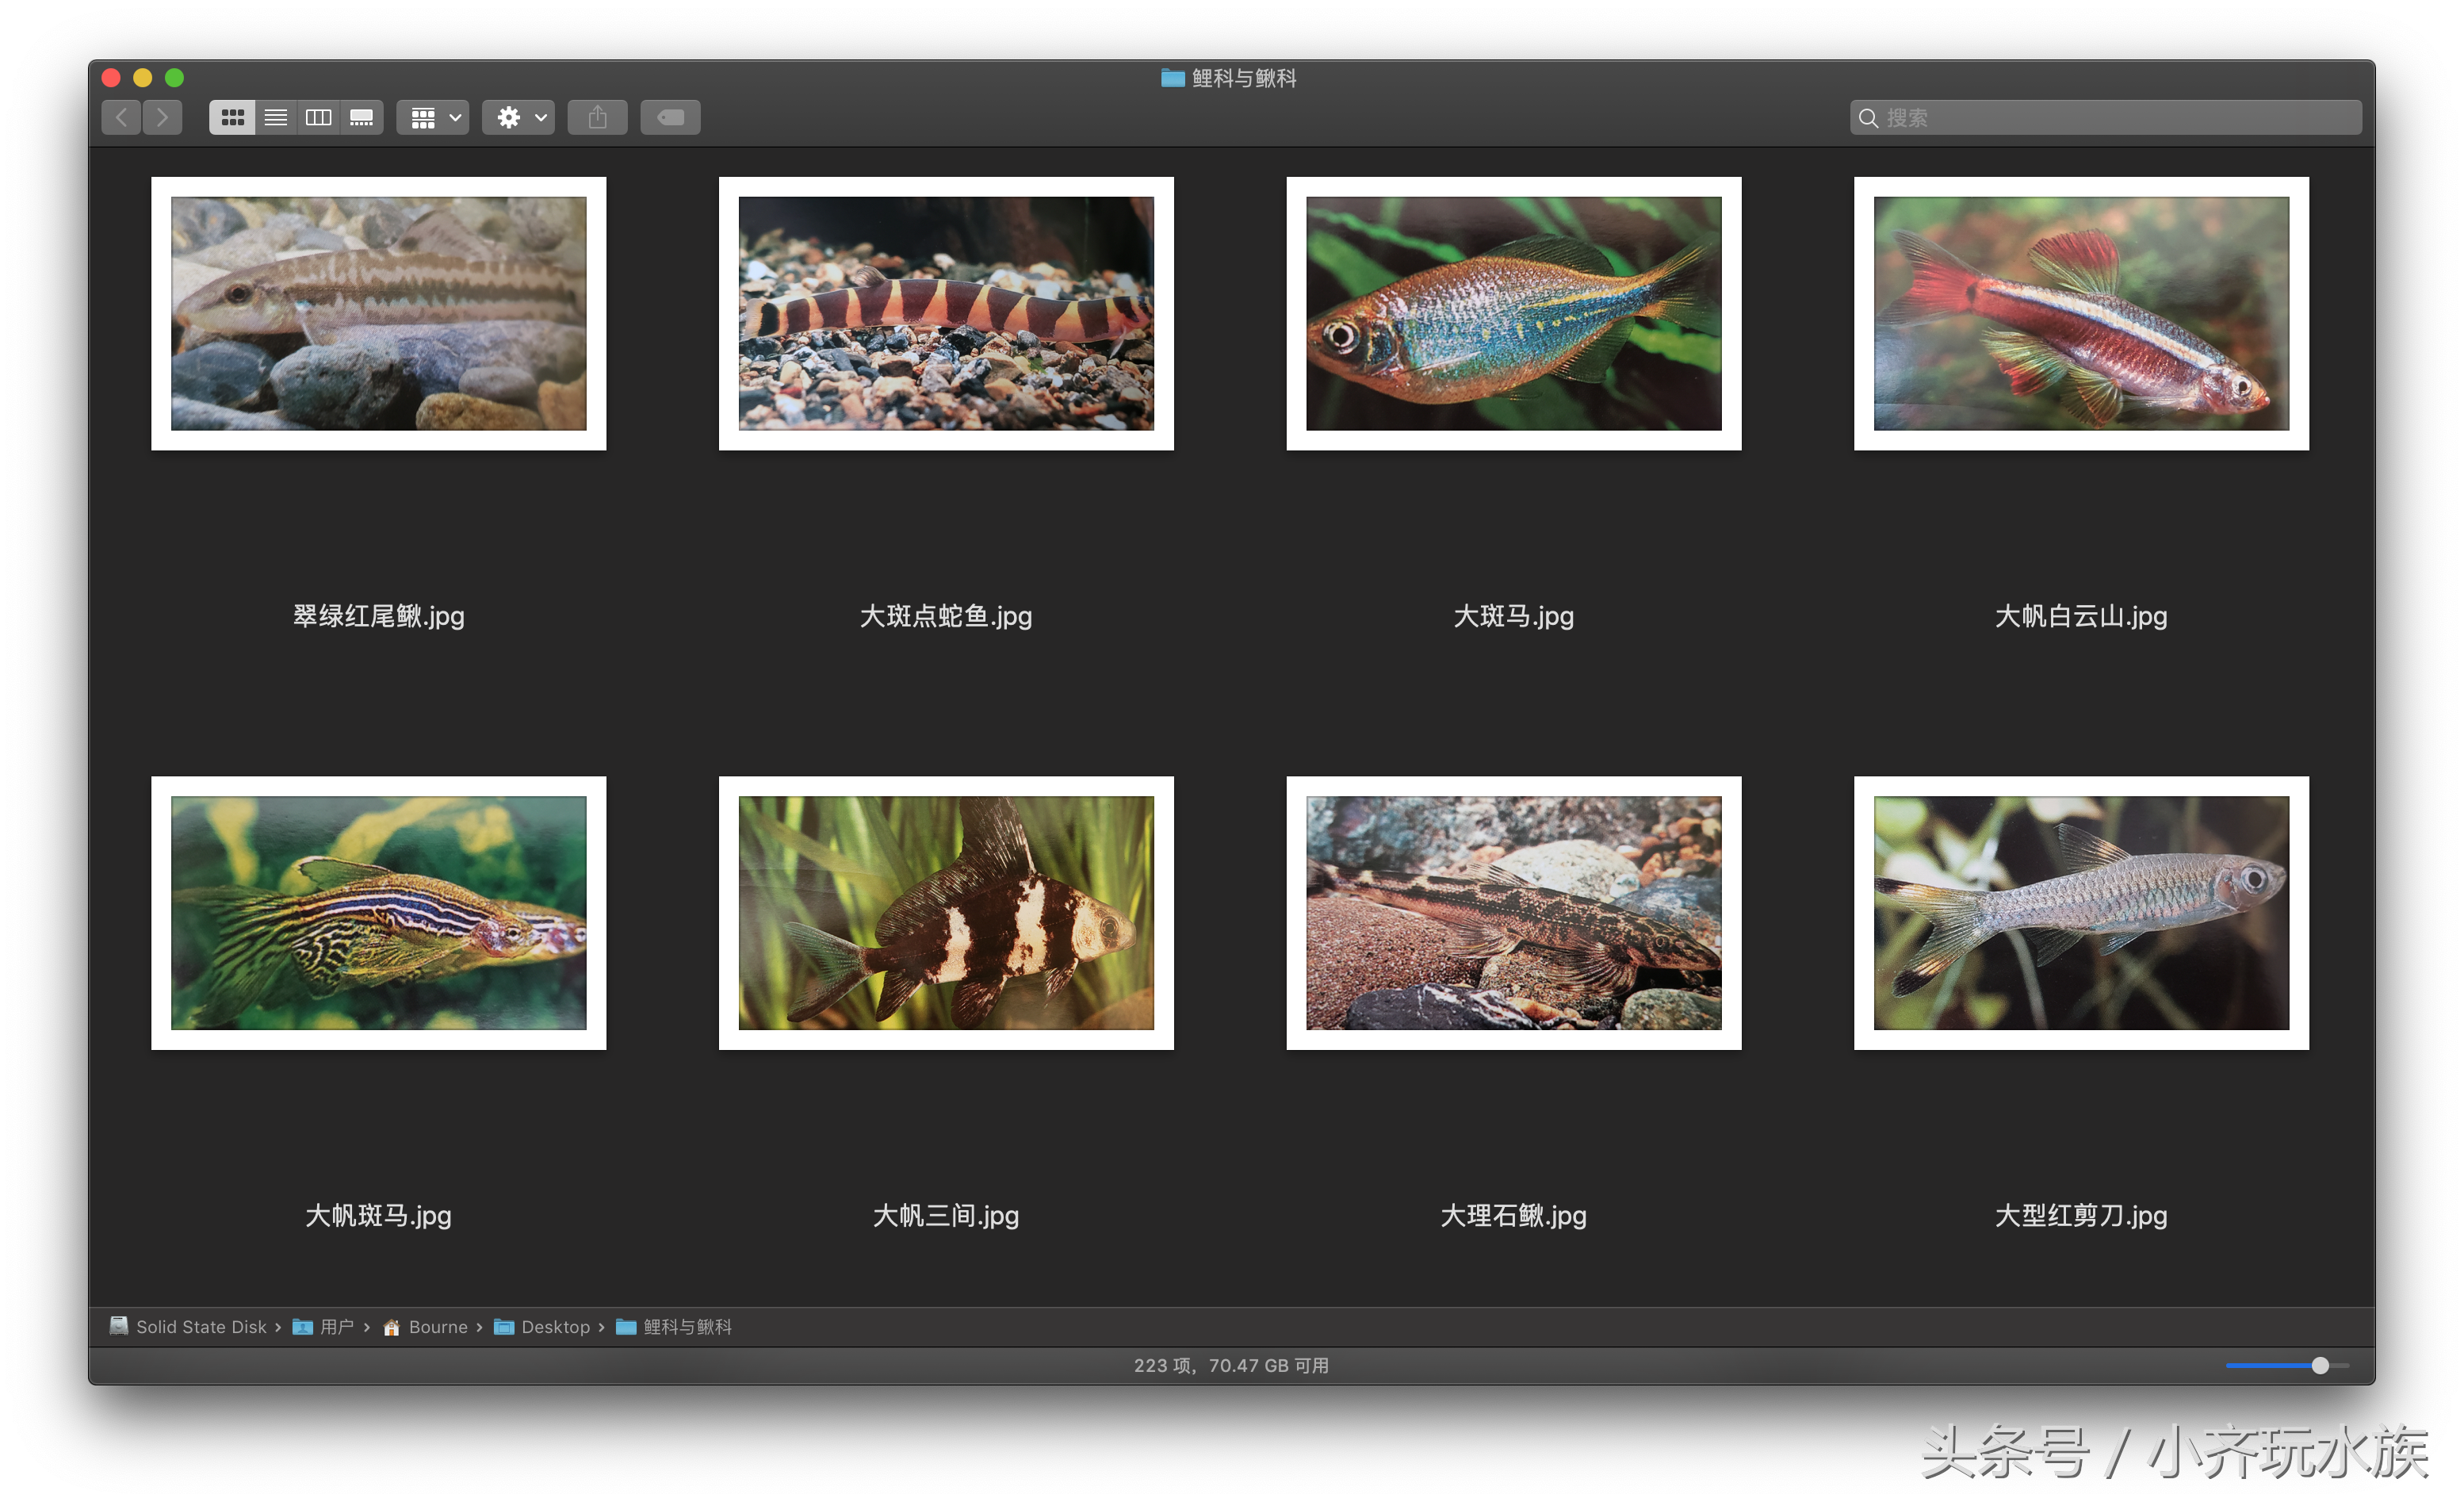Switch to gallery view
Screen dimensions: 2464x1502
(362, 118)
